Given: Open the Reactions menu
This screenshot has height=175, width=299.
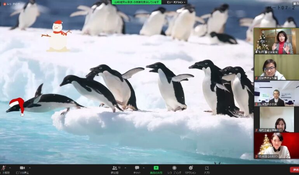Looking at the screenshot, I should pyautogui.click(x=190, y=168).
